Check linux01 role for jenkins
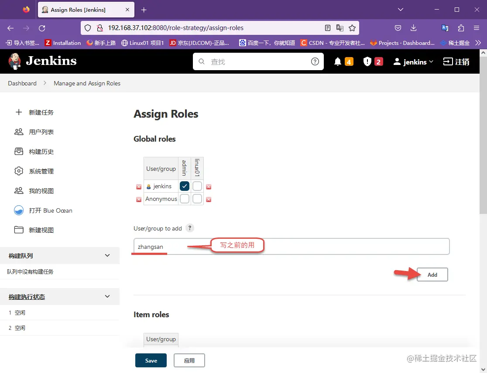The height and width of the screenshot is (373, 487). click(x=197, y=186)
